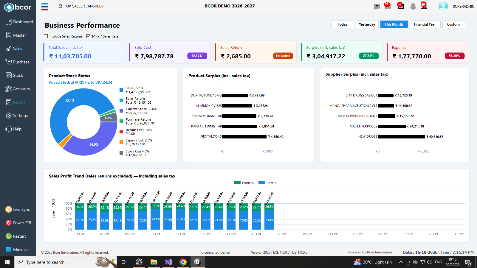Open the Master menu in sidebar
The width and height of the screenshot is (477, 268).
[16, 35]
